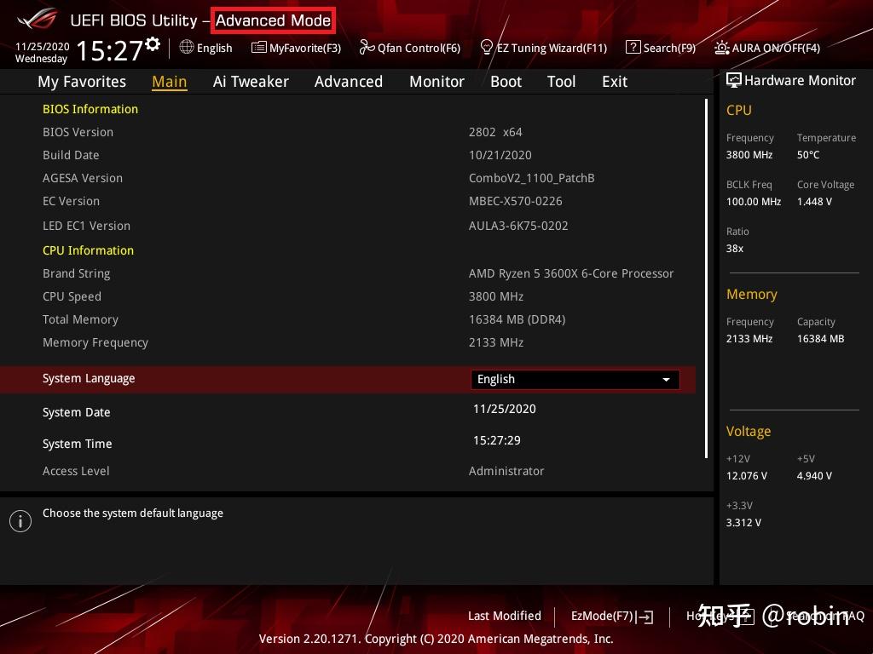Click Ratio 38x reading
Screen dimensions: 873x654
click(x=734, y=249)
